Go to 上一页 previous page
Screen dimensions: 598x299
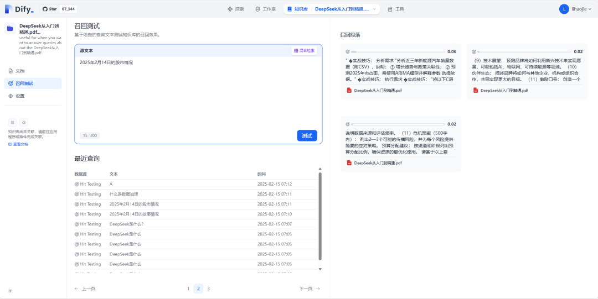point(85,288)
